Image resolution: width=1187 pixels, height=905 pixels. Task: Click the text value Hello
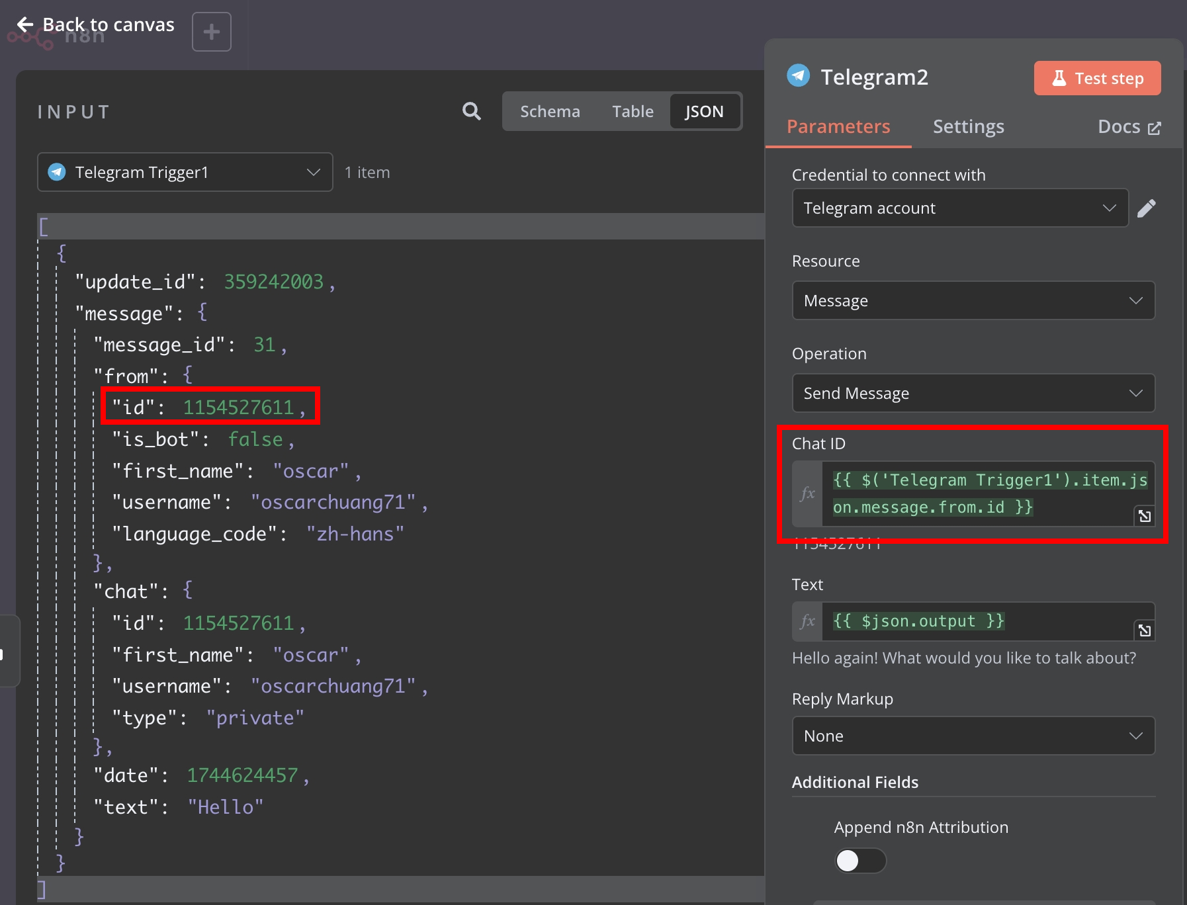coord(225,807)
